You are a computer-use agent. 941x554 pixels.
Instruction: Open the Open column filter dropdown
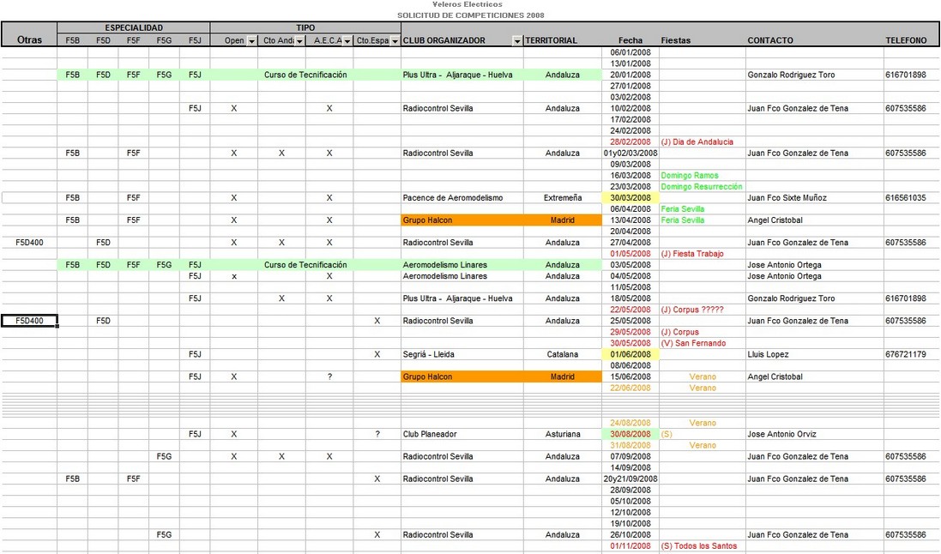pos(252,41)
